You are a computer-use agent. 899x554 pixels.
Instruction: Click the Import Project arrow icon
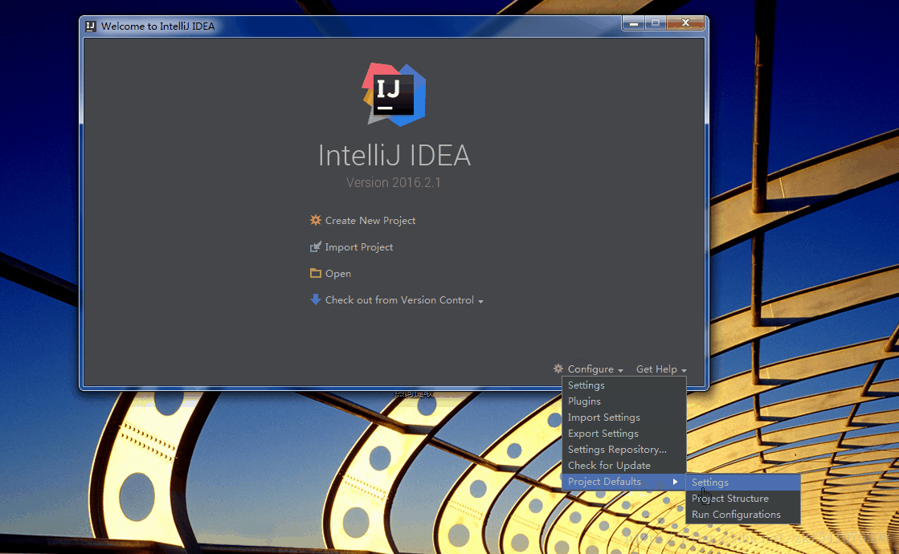tap(316, 246)
